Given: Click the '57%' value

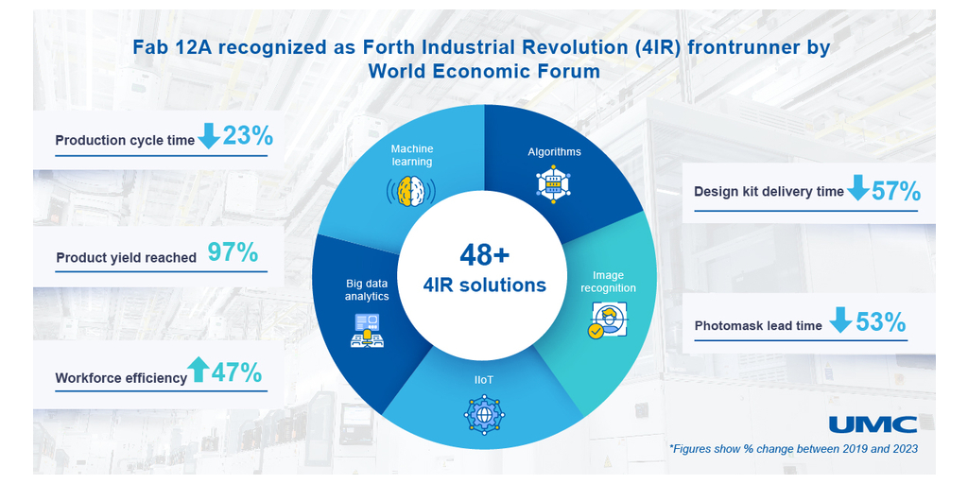Looking at the screenshot, I should (896, 192).
